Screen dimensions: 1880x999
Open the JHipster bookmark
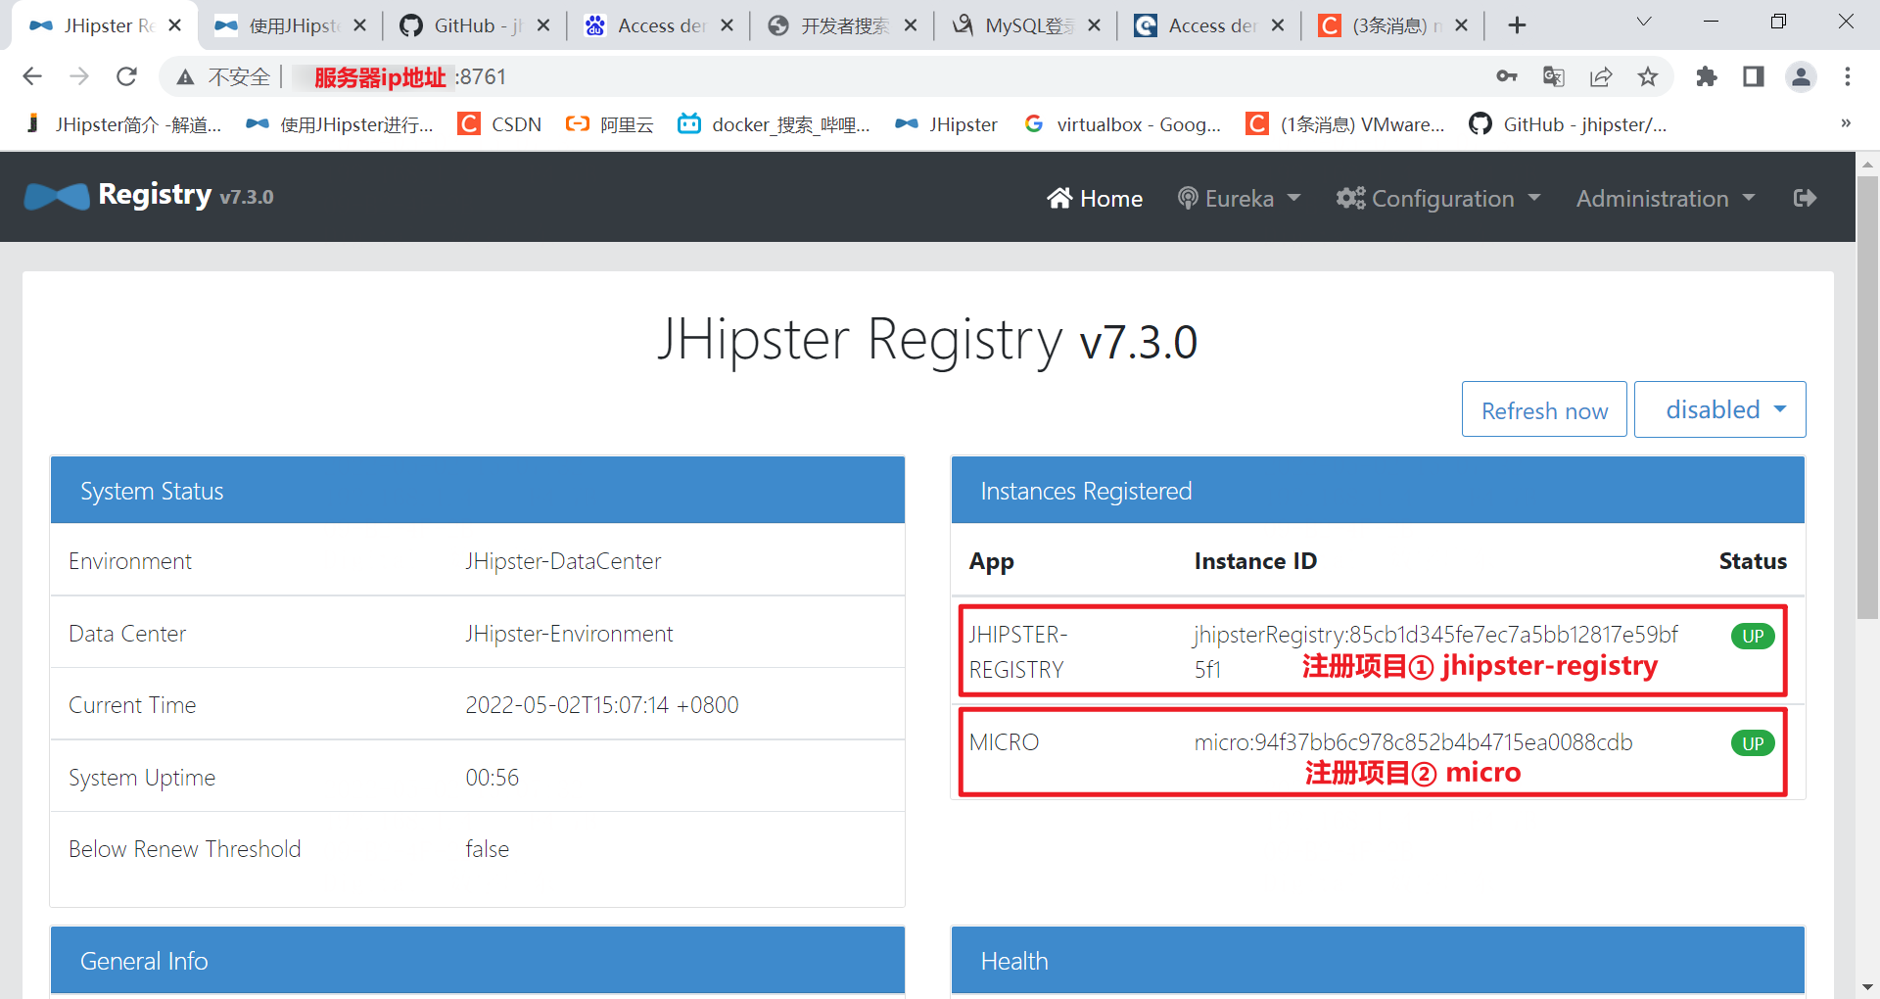click(947, 124)
